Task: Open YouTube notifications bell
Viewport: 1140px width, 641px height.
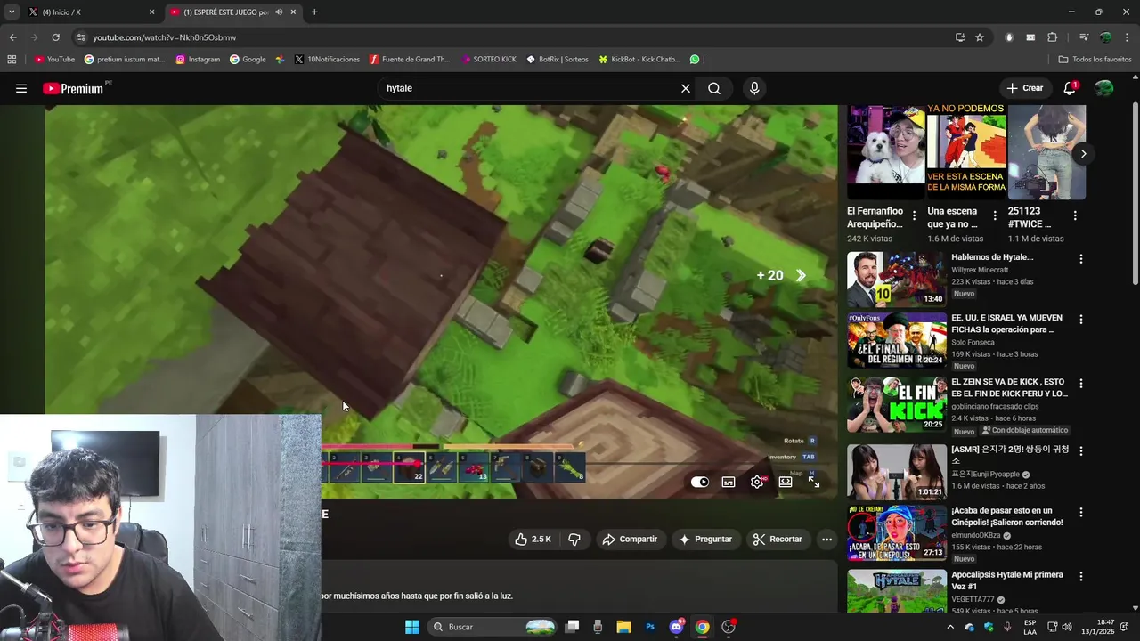Action: (1071, 88)
